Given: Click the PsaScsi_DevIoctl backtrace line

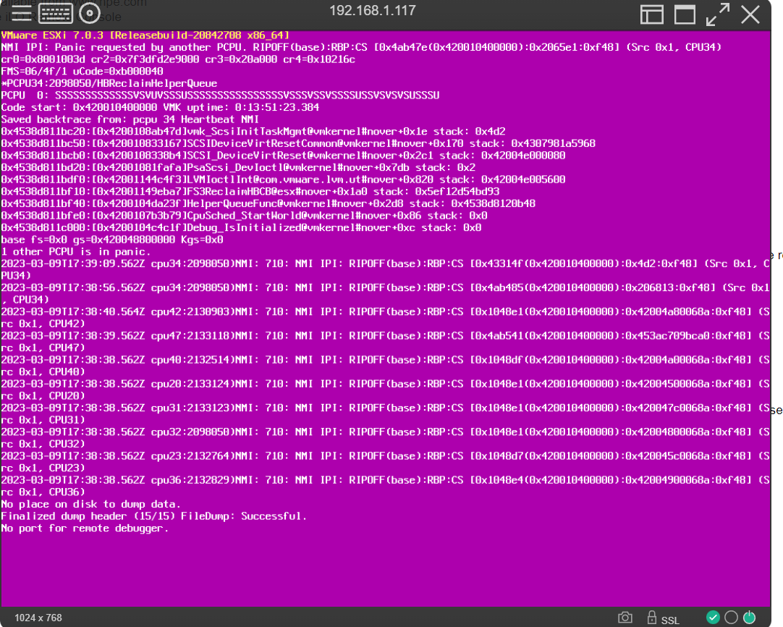Looking at the screenshot, I should [x=238, y=167].
